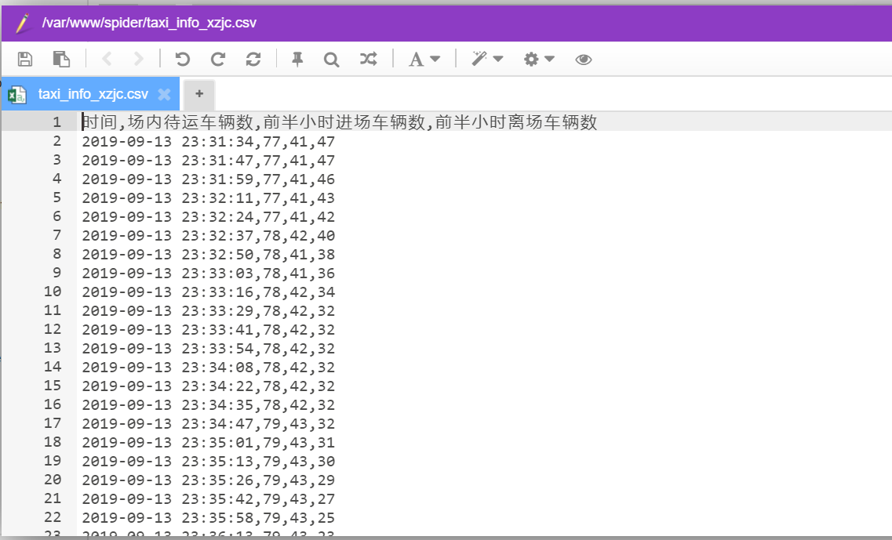Click the Save all files icon

point(61,59)
